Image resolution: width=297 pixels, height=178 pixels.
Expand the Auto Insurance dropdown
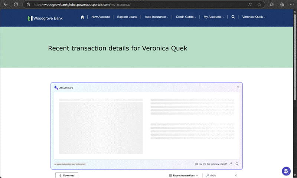(156, 17)
